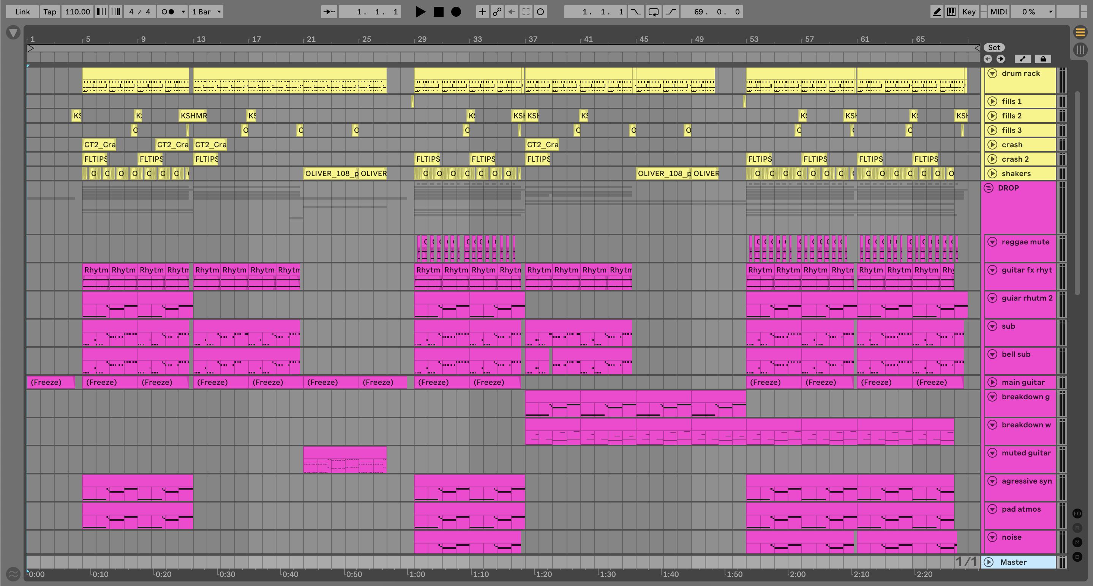Toggle the Loop switch in transport
The width and height of the screenshot is (1093, 586).
click(x=654, y=12)
